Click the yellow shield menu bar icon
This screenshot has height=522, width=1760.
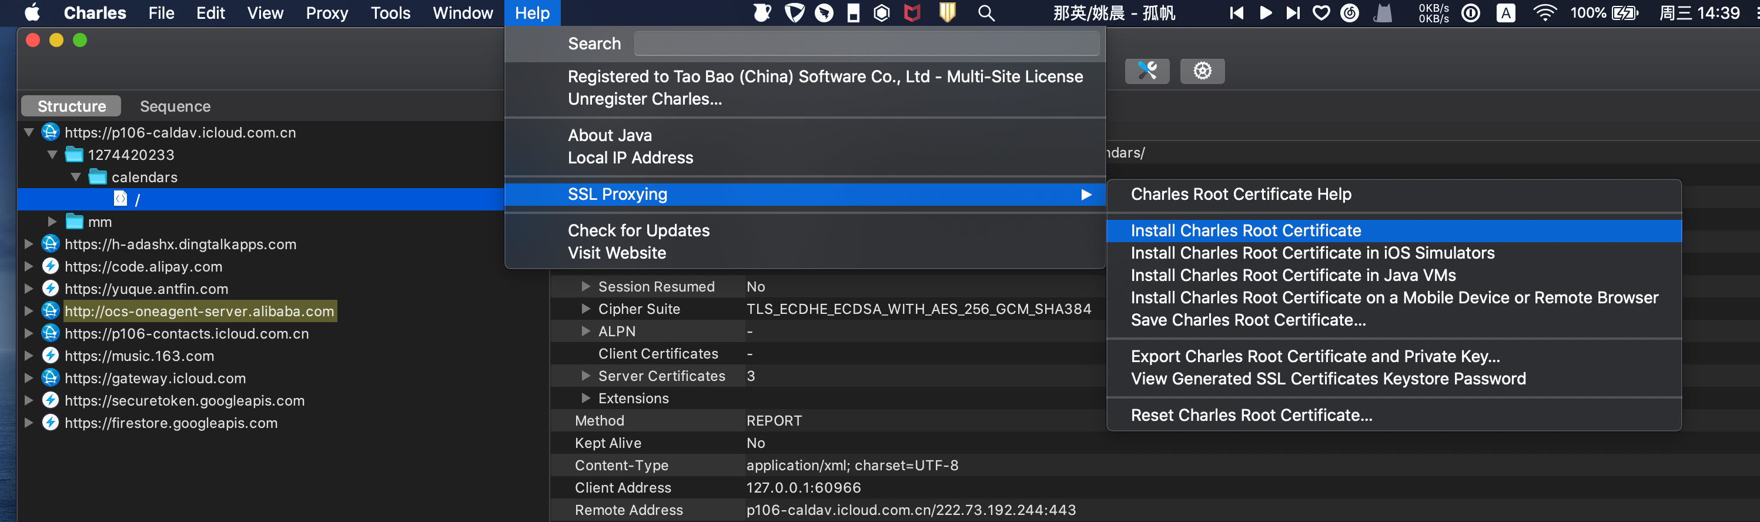(947, 12)
